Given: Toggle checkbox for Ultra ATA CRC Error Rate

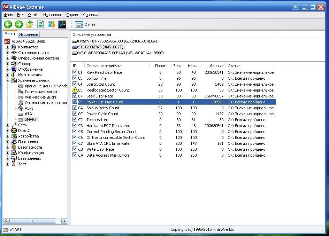Looking at the screenshot, I should point(75,143).
